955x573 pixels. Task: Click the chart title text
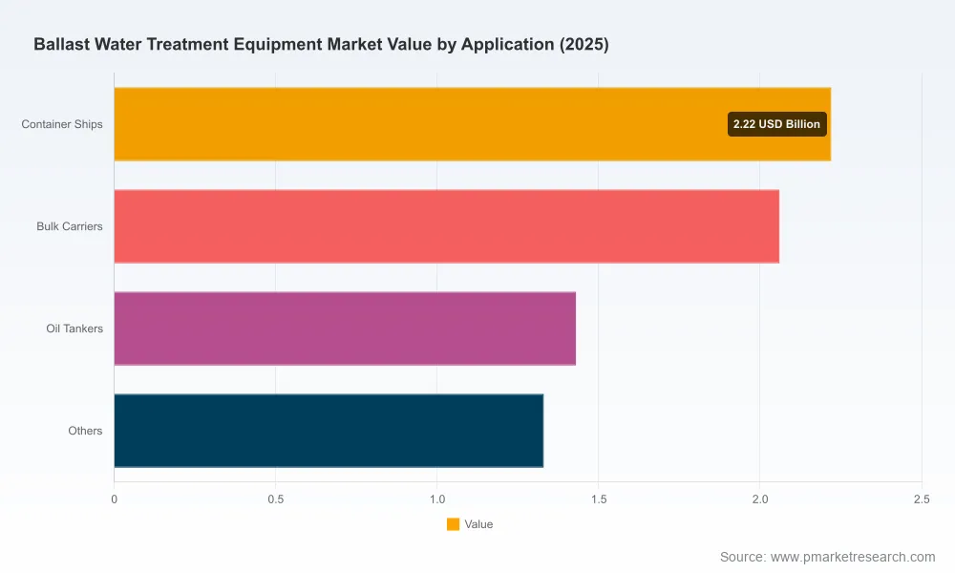[321, 45]
